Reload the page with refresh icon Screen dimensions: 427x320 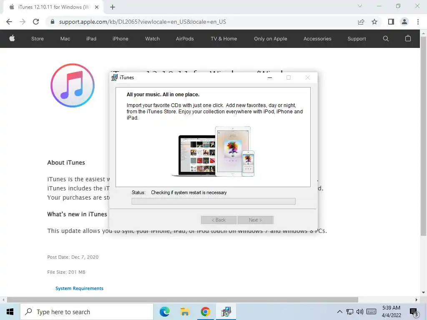click(36, 22)
